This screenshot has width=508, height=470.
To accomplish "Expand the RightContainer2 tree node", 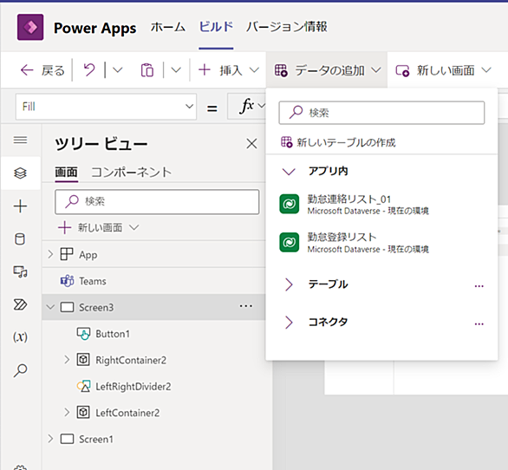I will coord(67,360).
